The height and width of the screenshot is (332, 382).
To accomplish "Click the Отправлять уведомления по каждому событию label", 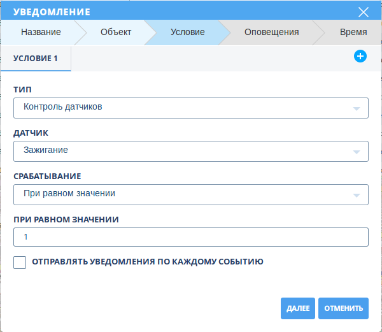I will click(x=148, y=262).
